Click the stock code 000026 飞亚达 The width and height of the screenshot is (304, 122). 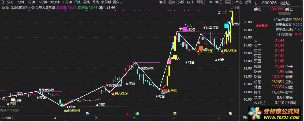276,3
